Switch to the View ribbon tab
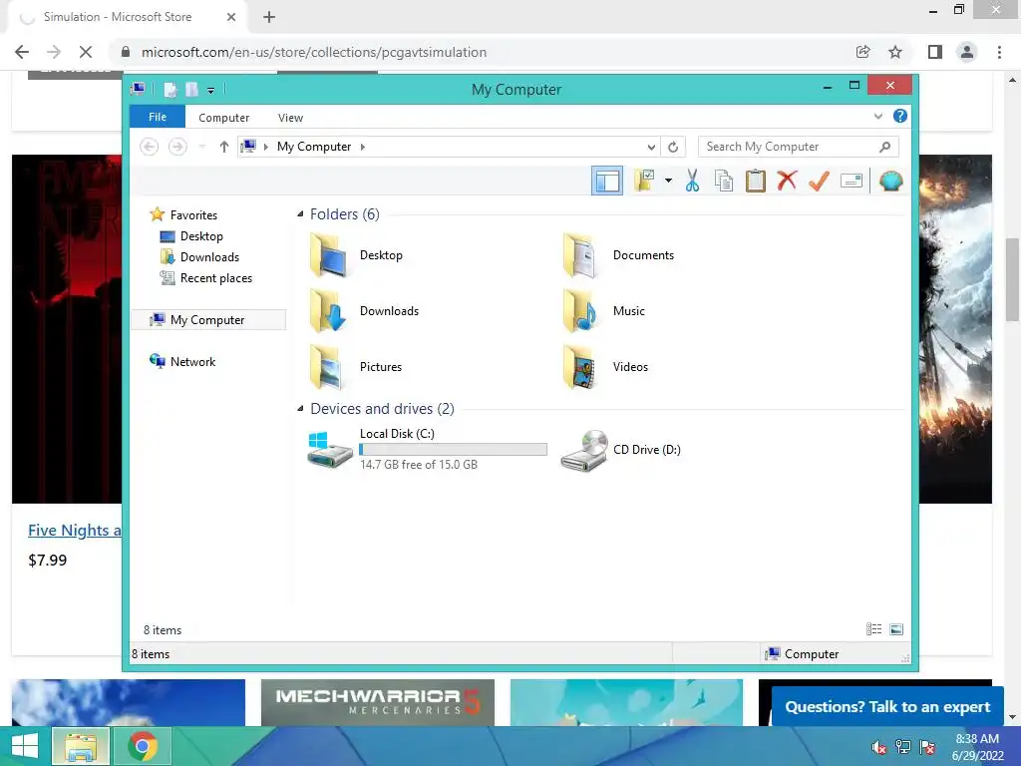Image resolution: width=1021 pixels, height=766 pixels. (x=290, y=118)
